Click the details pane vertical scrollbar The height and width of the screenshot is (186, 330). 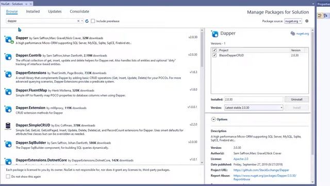point(312,93)
